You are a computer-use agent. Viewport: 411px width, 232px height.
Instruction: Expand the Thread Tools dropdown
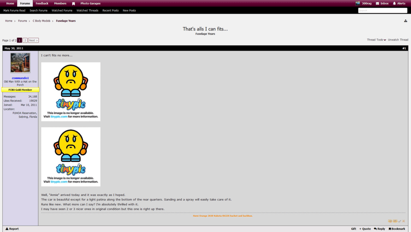point(376,40)
